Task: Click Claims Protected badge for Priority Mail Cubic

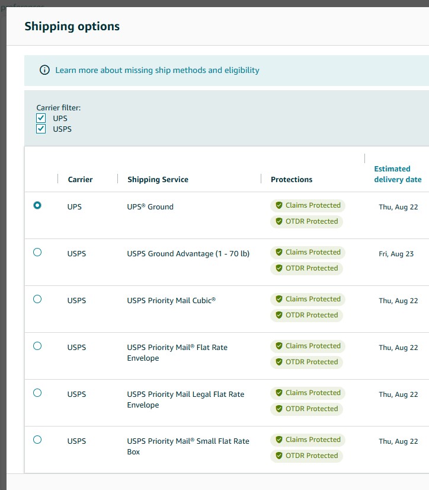Action: click(308, 299)
